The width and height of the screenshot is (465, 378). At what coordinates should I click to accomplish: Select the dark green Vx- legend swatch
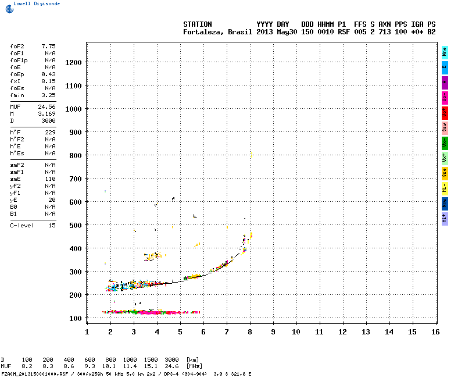(x=445, y=143)
